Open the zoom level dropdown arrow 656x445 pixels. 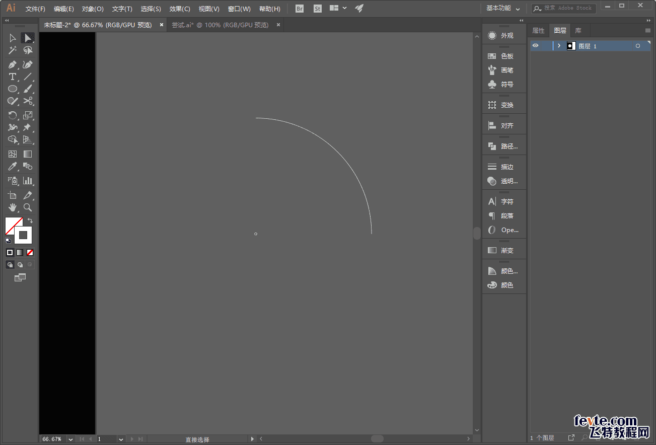pyautogui.click(x=70, y=439)
